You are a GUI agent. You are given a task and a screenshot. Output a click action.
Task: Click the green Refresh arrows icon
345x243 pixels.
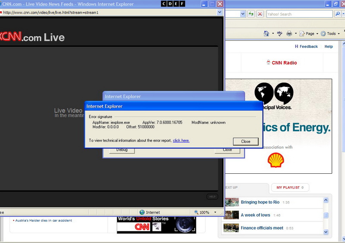(x=251, y=14)
